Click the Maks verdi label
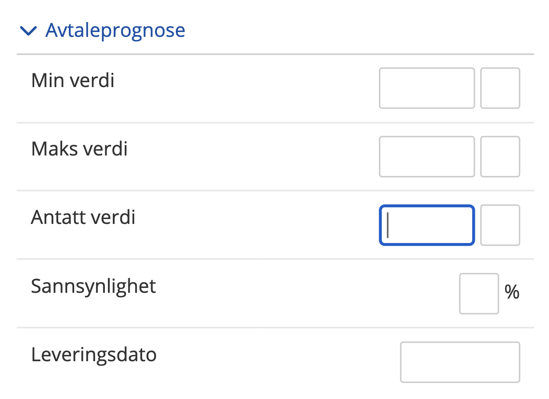This screenshot has height=399, width=549. coord(79,149)
